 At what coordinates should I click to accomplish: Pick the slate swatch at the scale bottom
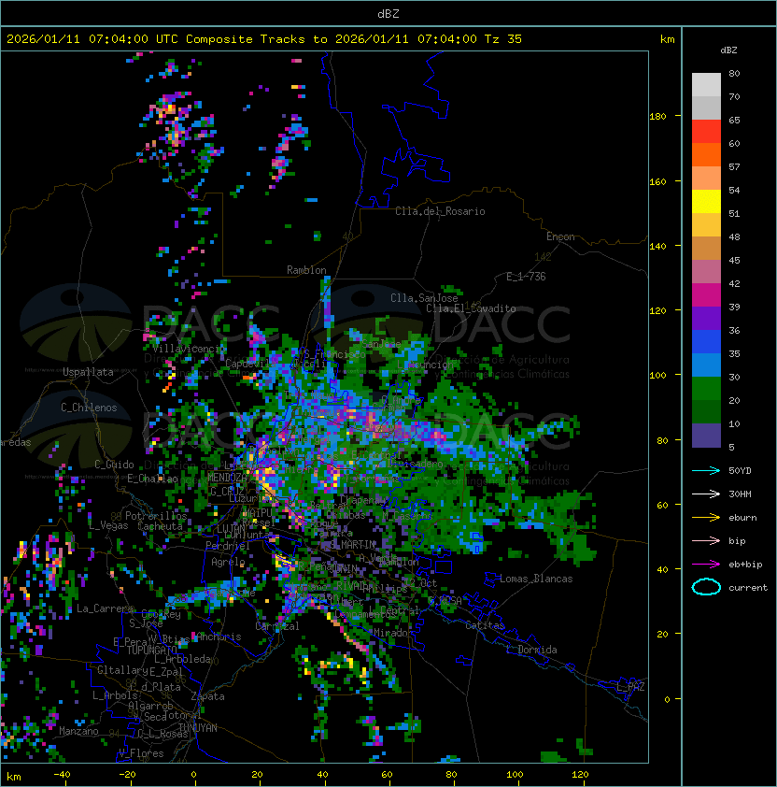click(706, 436)
